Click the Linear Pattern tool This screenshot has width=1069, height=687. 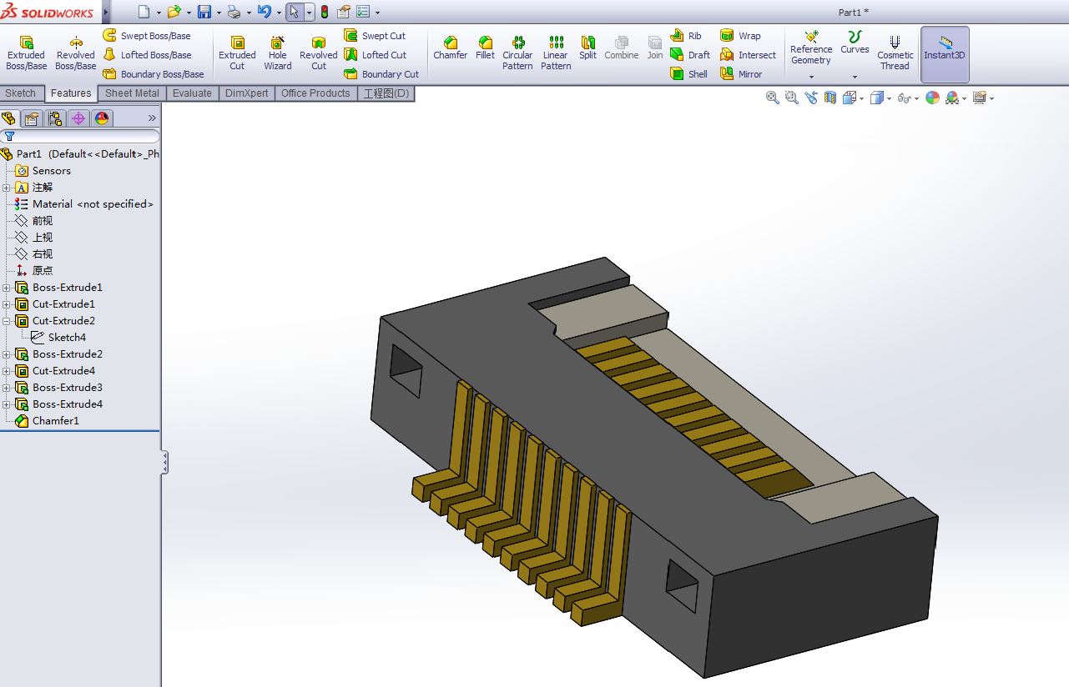[x=556, y=53]
